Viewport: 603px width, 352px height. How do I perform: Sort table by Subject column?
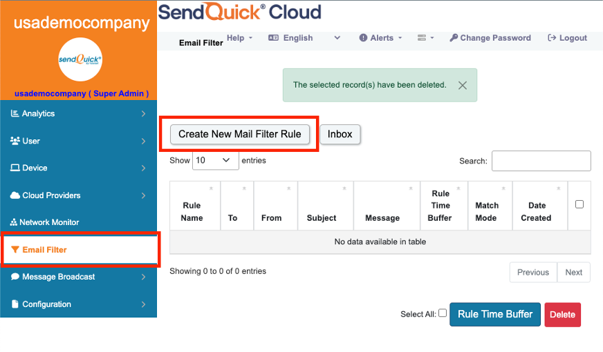coord(325,206)
